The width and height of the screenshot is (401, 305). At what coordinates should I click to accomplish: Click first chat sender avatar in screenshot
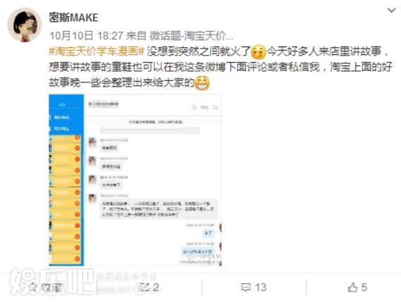(x=92, y=142)
